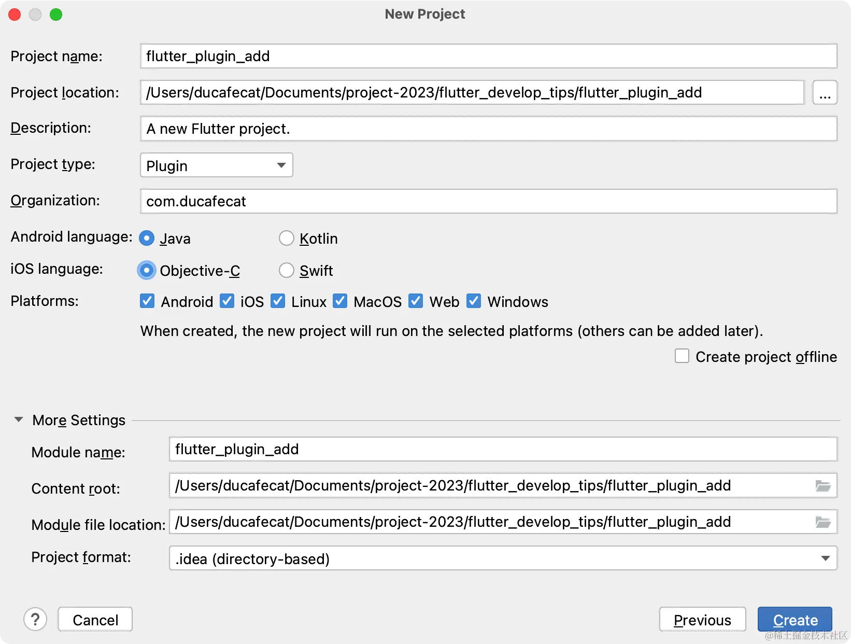
Task: Click into the Project name field
Action: pos(488,57)
